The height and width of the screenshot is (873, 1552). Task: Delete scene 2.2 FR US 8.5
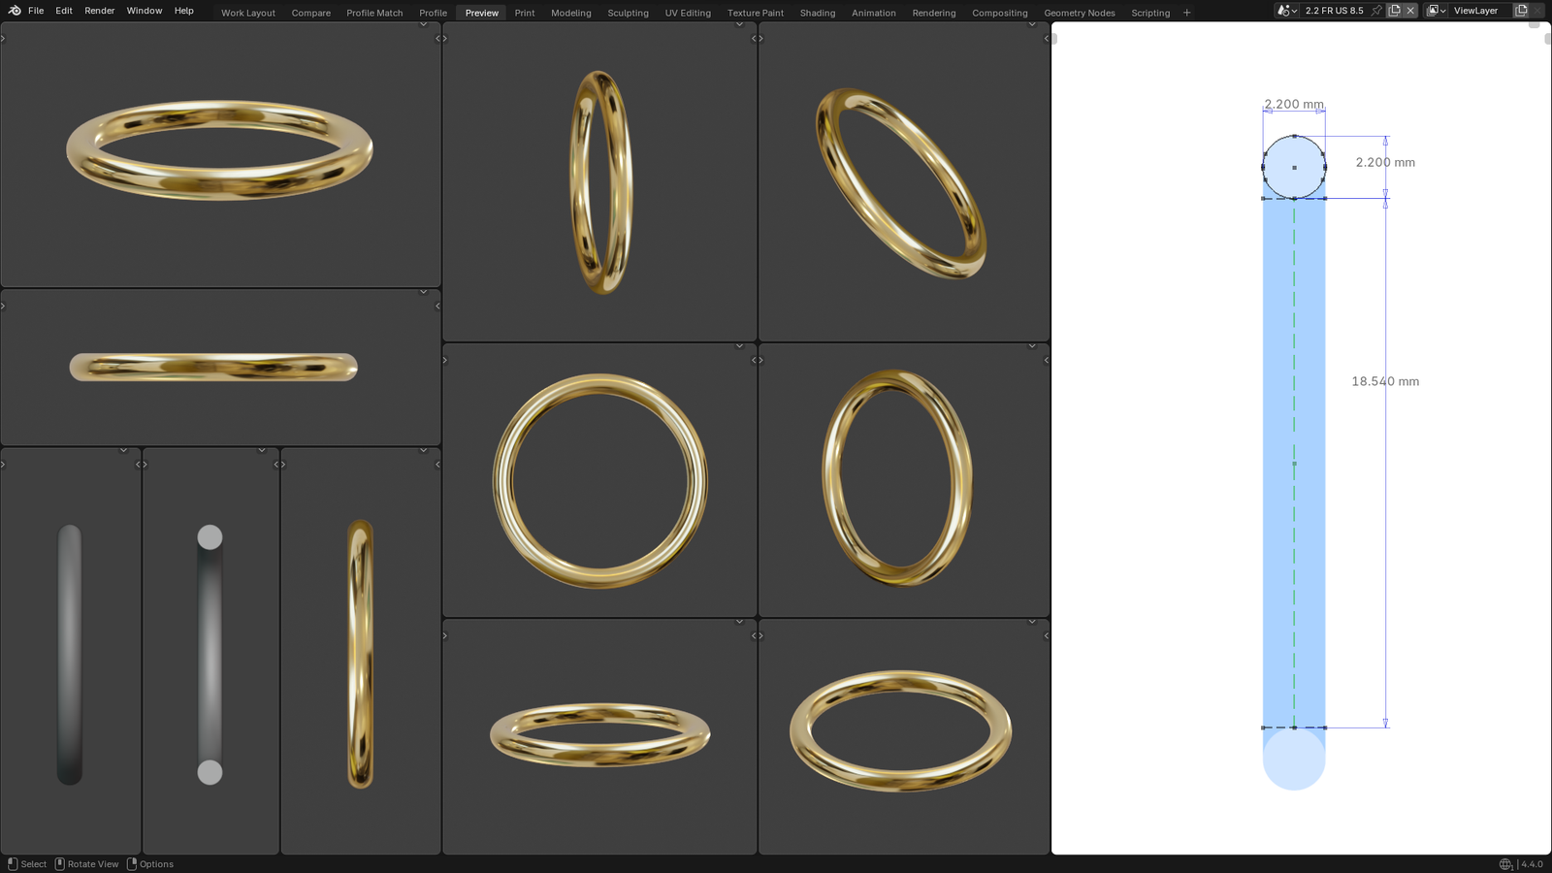tap(1410, 11)
